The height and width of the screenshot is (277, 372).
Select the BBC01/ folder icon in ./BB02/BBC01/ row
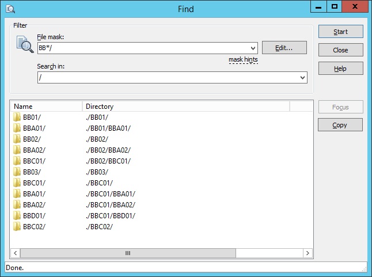pyautogui.click(x=17, y=161)
